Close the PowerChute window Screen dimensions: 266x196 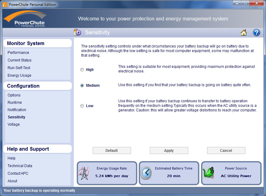257,3
